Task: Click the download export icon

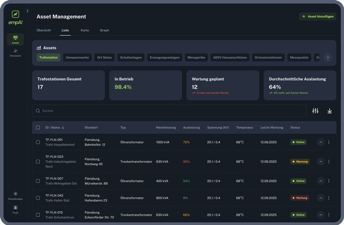Action: (329, 111)
